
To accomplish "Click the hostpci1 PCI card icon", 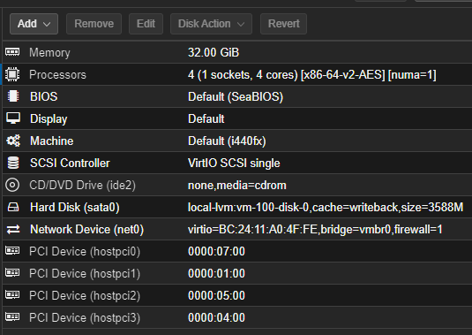I will [12, 273].
